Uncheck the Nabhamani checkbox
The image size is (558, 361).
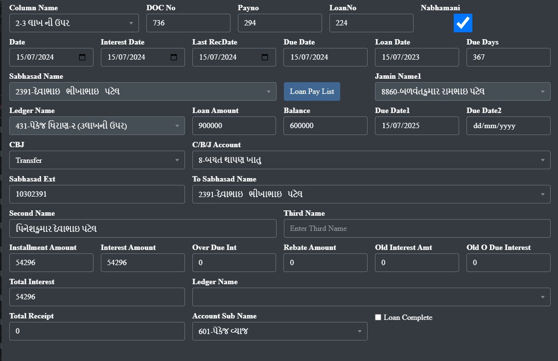coord(463,23)
